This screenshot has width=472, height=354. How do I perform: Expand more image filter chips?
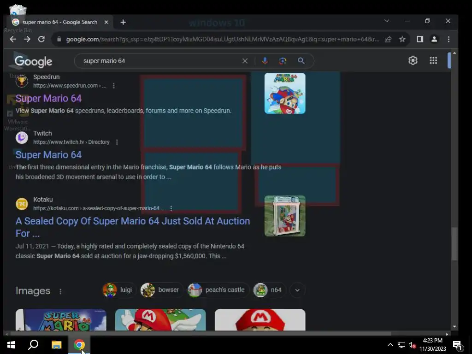pos(297,290)
